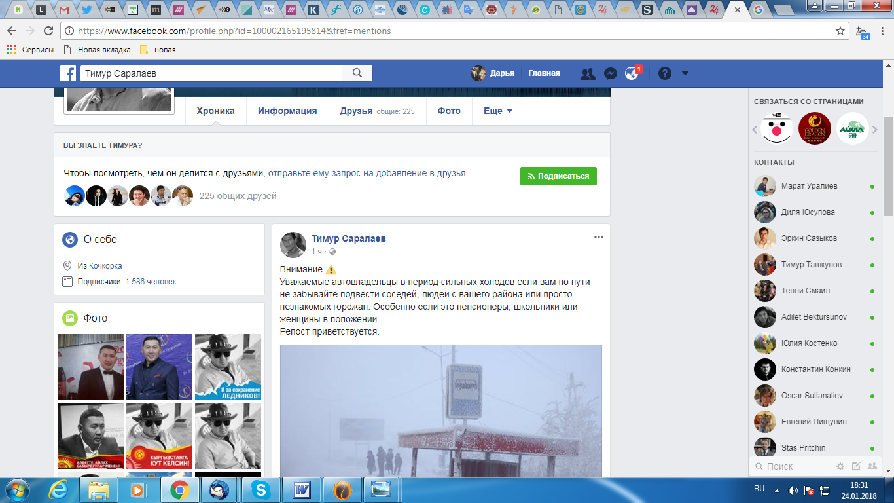Open the новая bookmarks folder
Viewport: 894px width, 503px height.
158,50
